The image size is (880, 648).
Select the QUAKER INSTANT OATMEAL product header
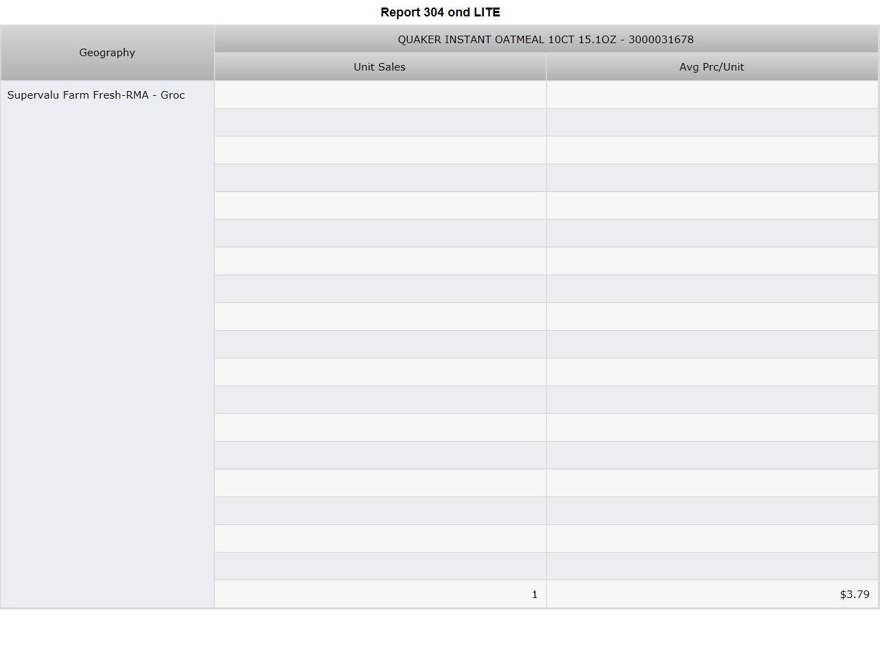[546, 40]
